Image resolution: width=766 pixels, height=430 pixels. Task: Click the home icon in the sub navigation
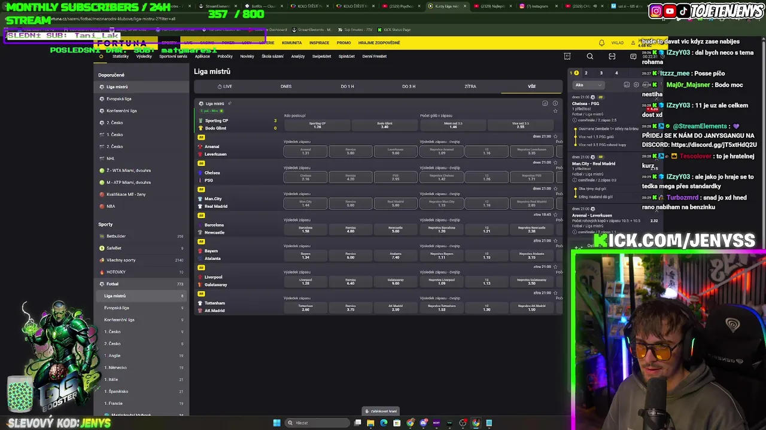101,56
